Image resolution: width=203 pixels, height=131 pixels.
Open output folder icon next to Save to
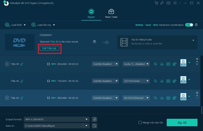click(94, 126)
